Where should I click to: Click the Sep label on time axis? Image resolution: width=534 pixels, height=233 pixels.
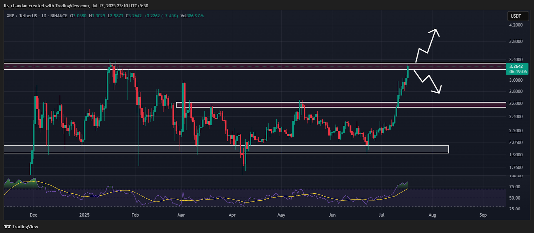(483, 215)
